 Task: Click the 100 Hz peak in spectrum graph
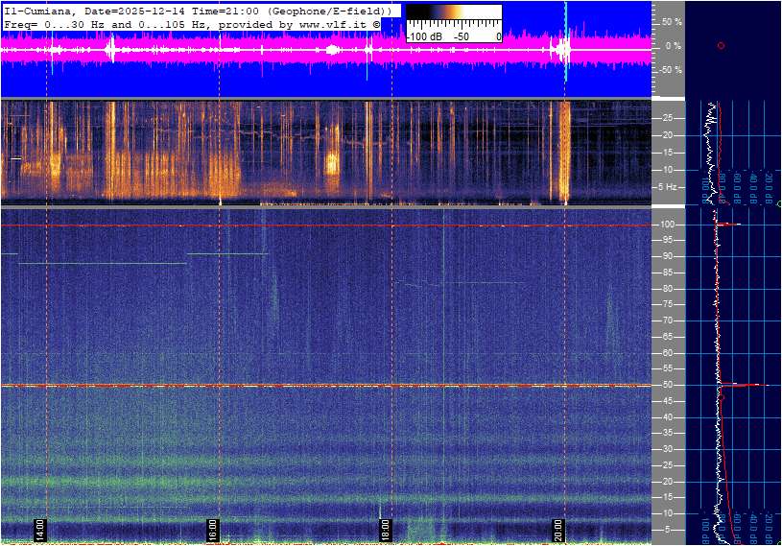coord(729,225)
